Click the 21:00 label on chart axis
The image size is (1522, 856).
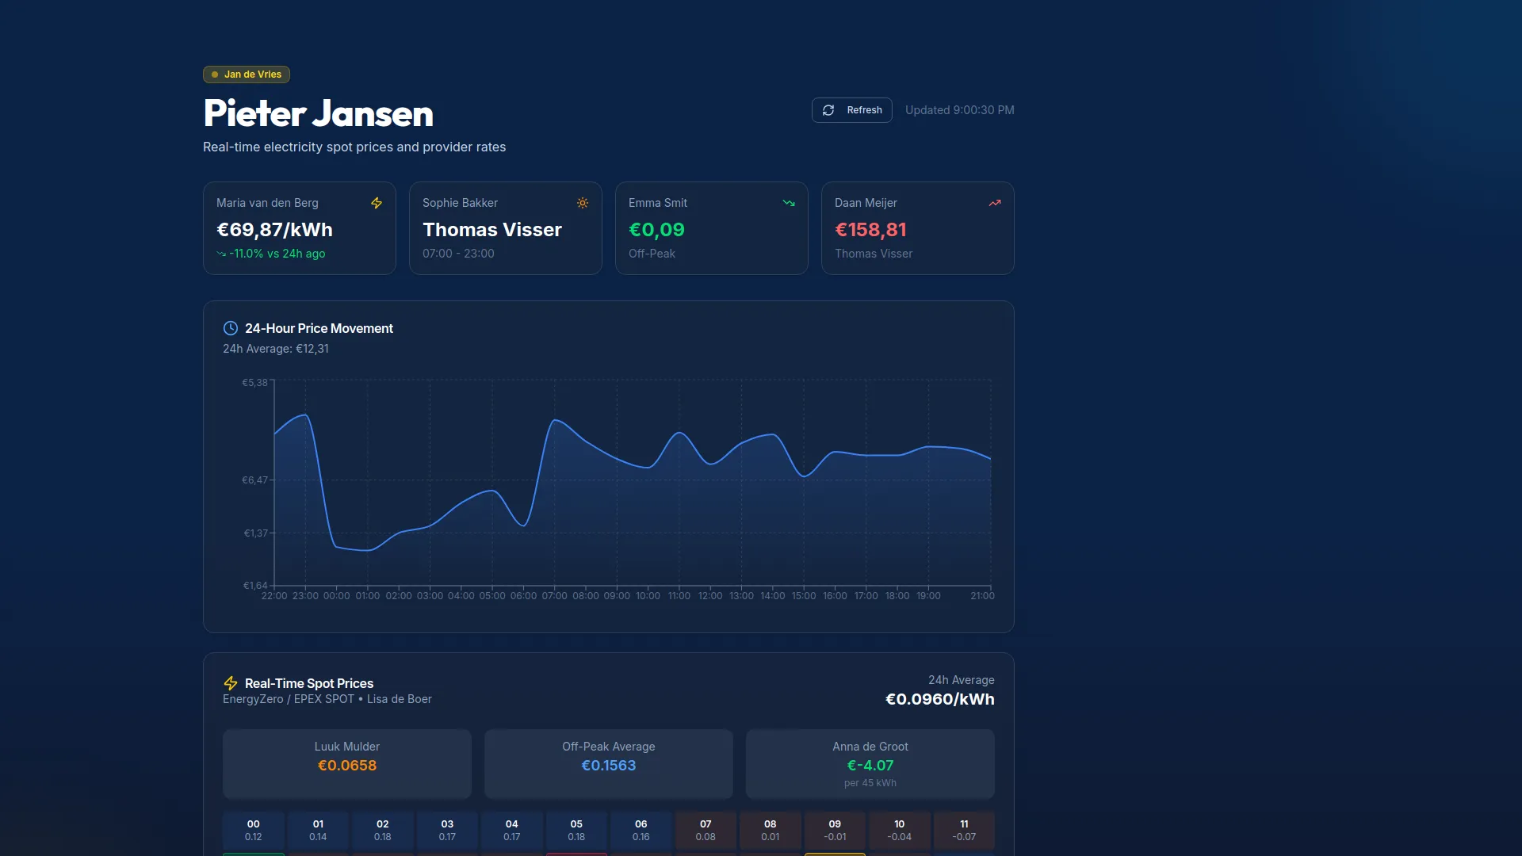tap(982, 596)
